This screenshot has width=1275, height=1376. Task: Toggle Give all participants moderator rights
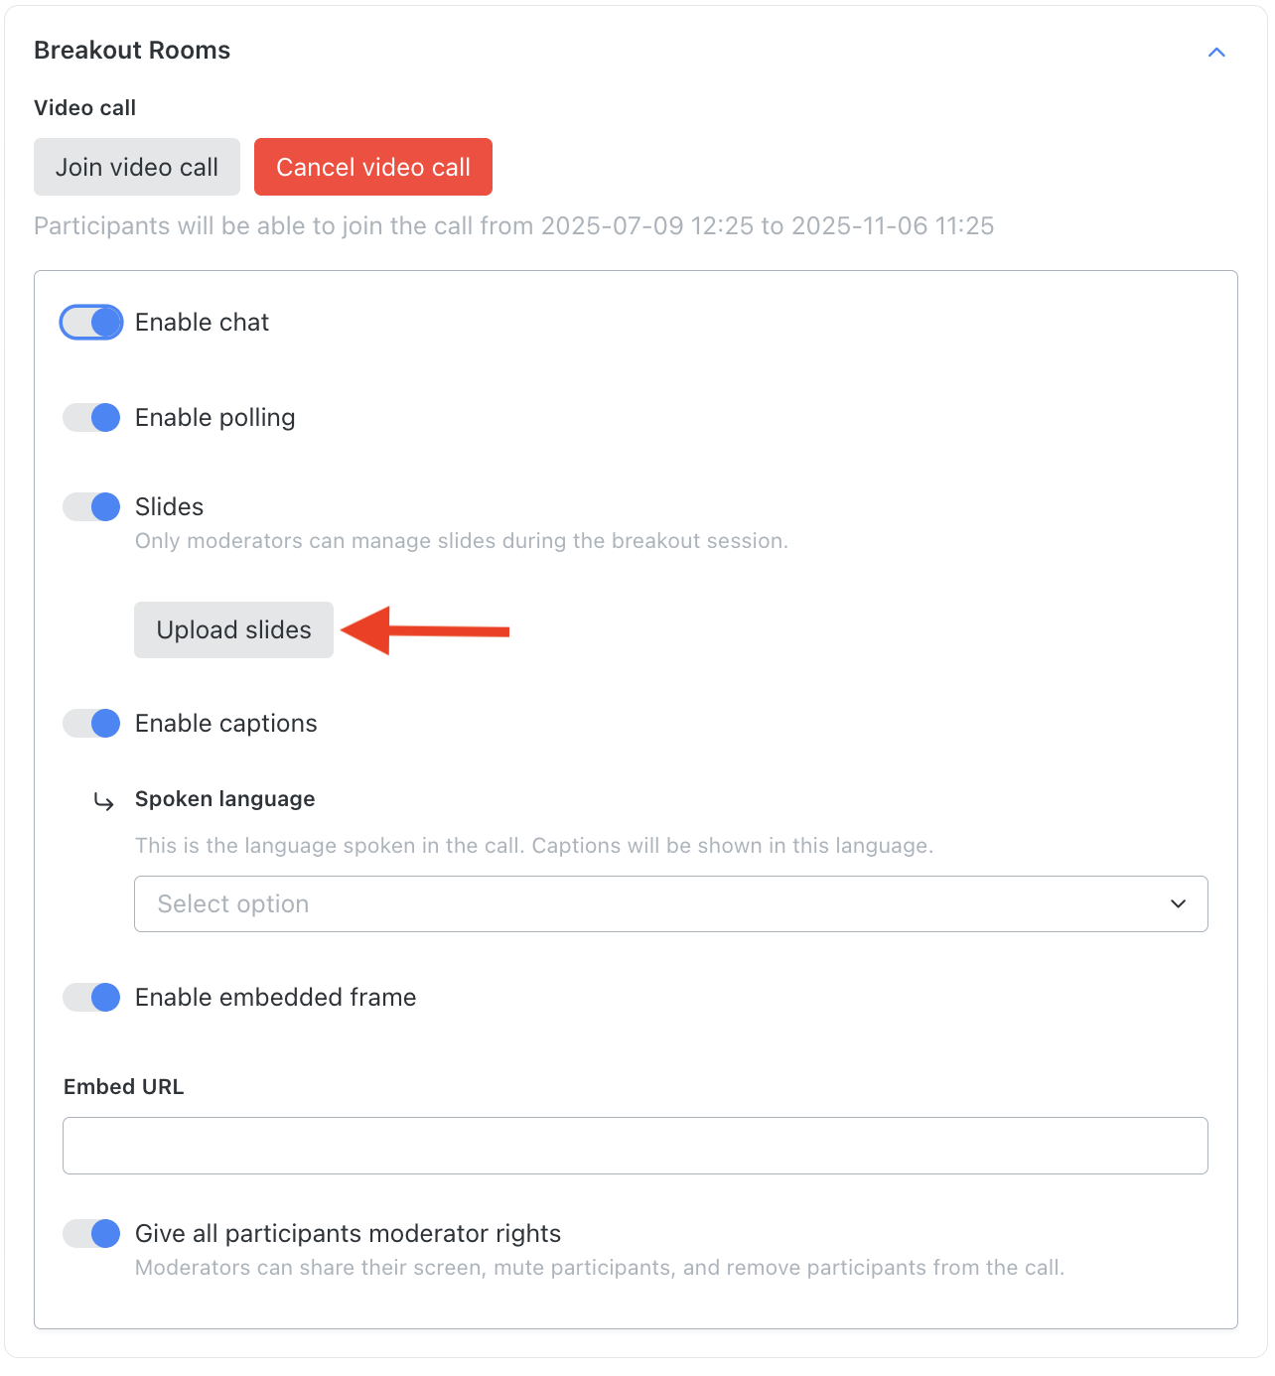click(91, 1234)
